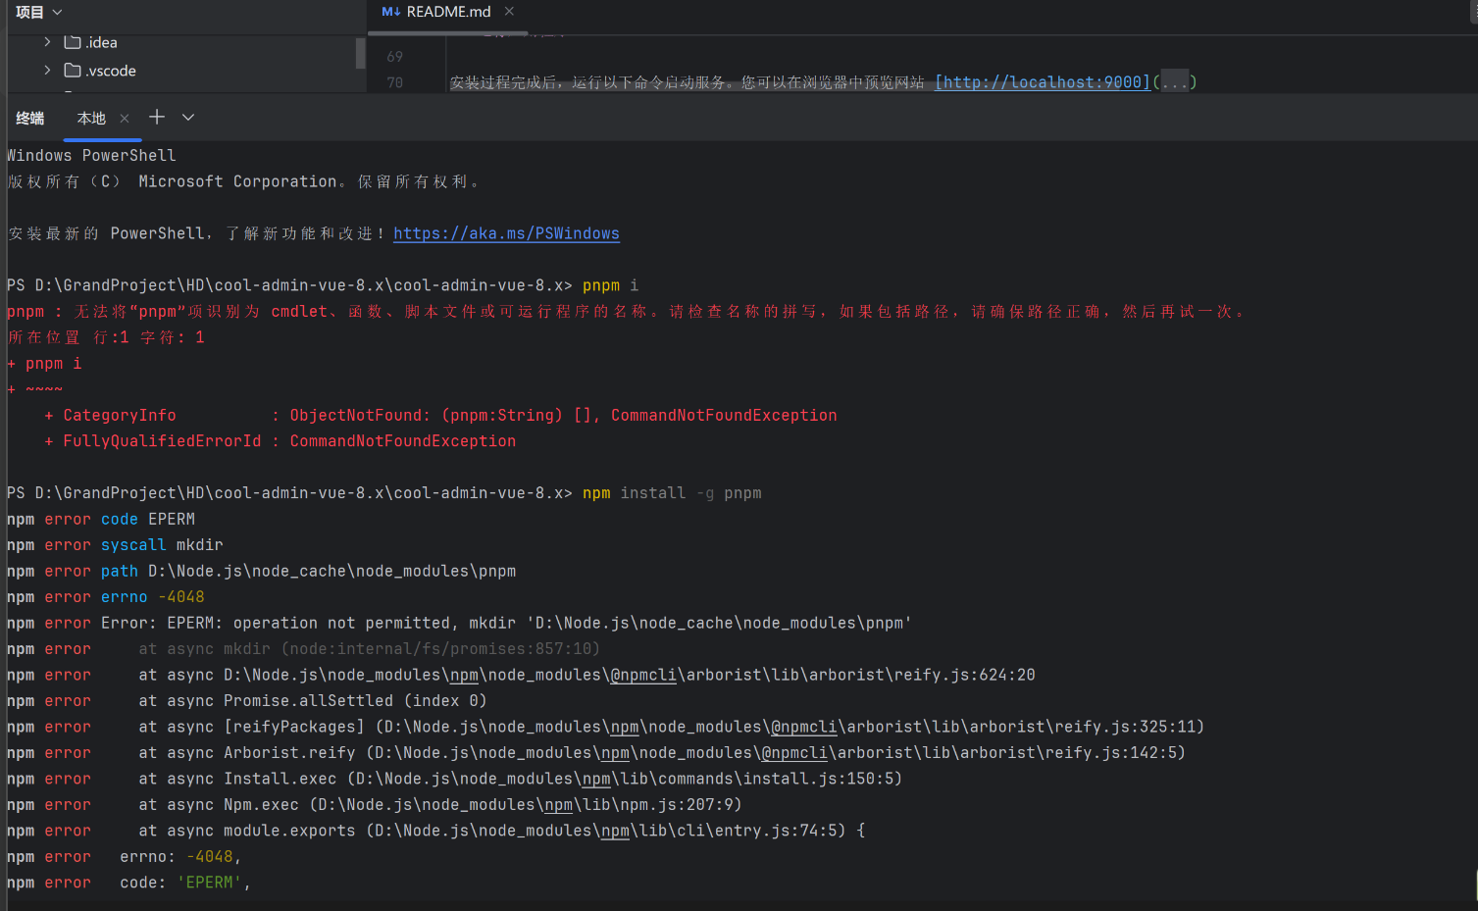Expand the .vscode folder
Screen dimensions: 1478x911
[x=46, y=70]
